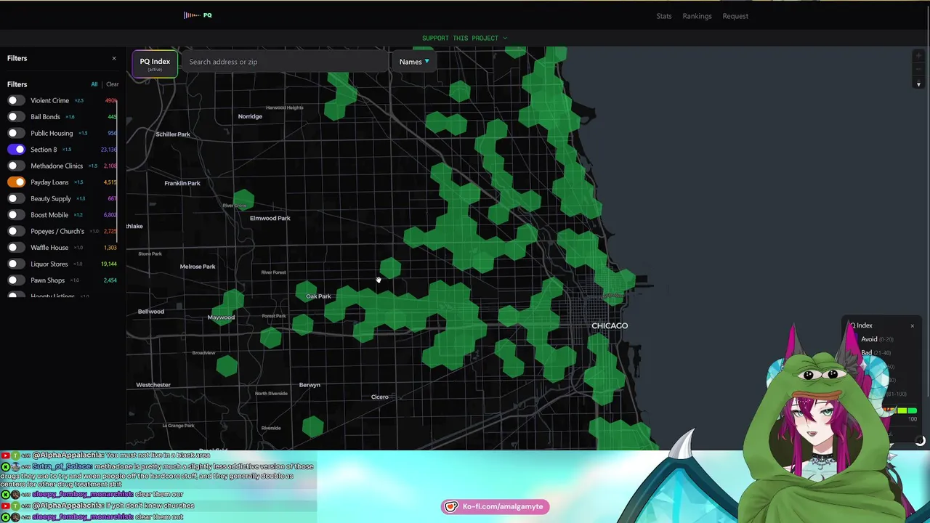Select All filters
The width and height of the screenshot is (930, 523).
pyautogui.click(x=94, y=84)
